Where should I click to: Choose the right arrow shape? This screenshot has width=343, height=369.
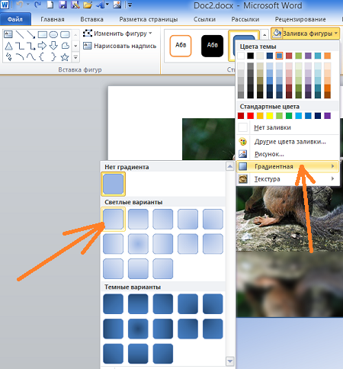[x=42, y=46]
